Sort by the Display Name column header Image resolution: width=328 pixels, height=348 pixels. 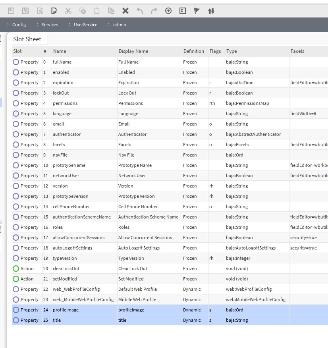133,51
